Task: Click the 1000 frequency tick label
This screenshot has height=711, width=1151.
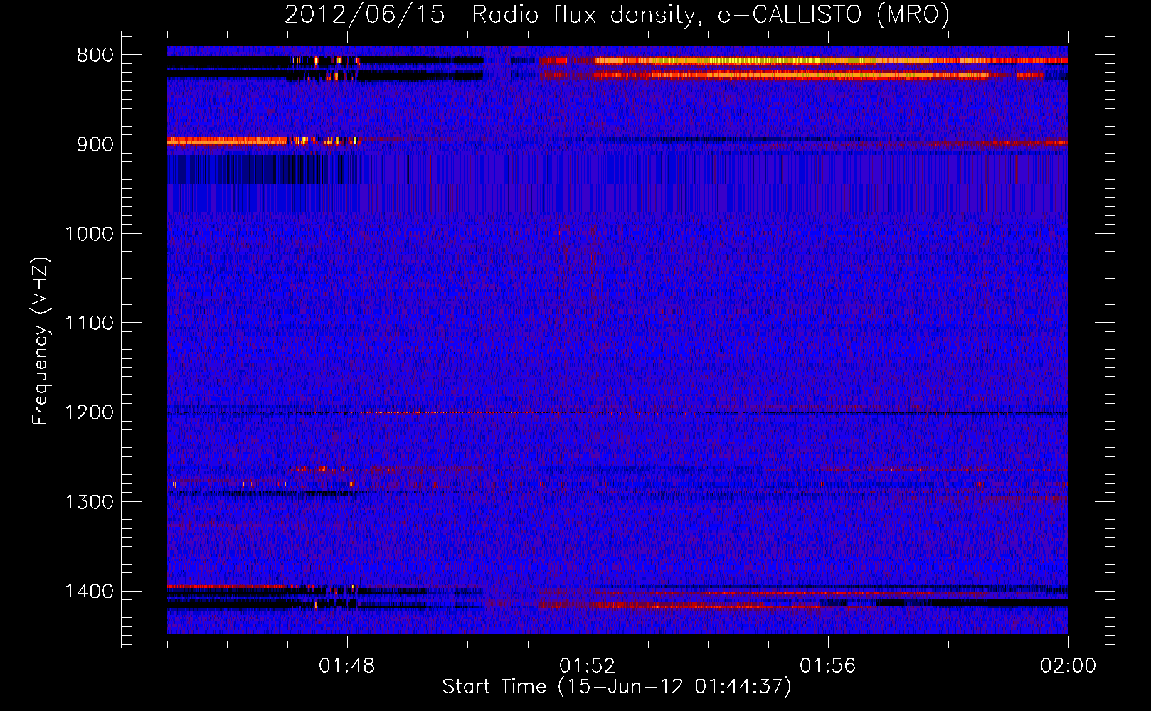Action: click(x=90, y=234)
